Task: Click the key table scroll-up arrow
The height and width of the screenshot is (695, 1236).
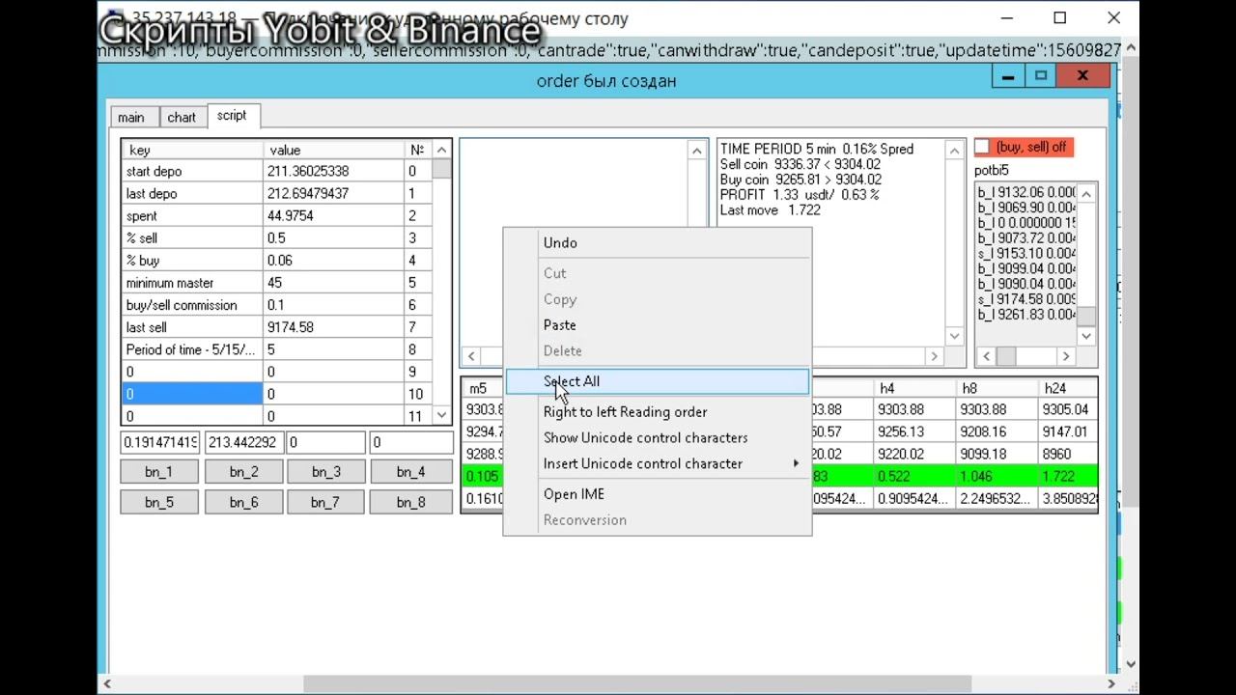Action: point(441,150)
